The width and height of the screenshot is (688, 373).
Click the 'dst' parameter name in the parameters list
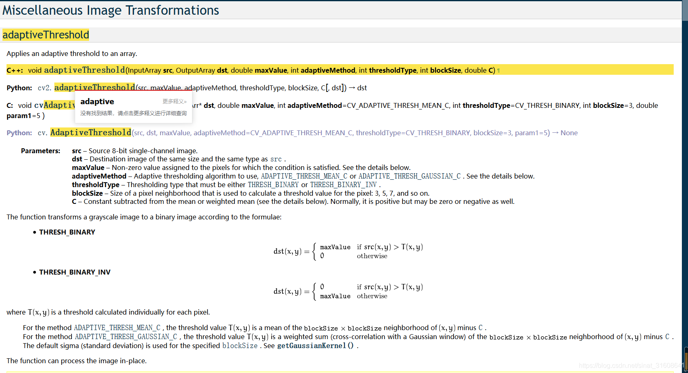(x=77, y=159)
